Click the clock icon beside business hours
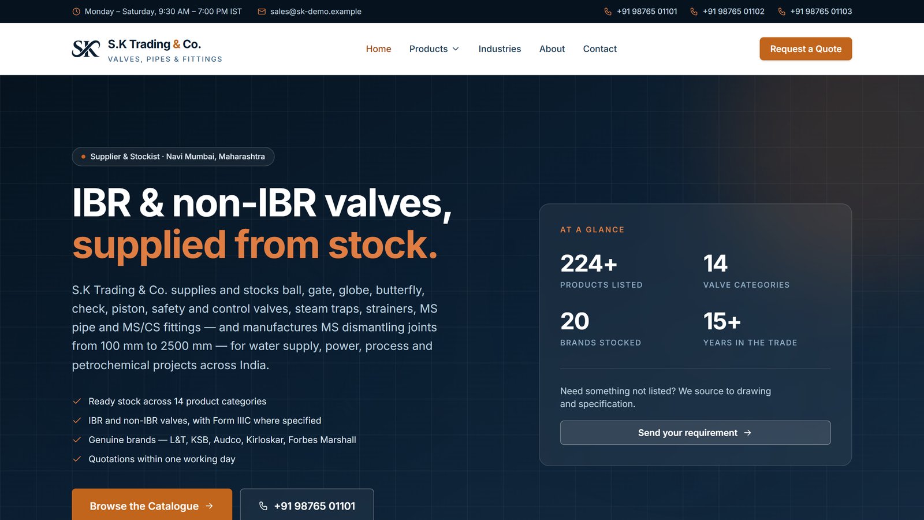 76,12
